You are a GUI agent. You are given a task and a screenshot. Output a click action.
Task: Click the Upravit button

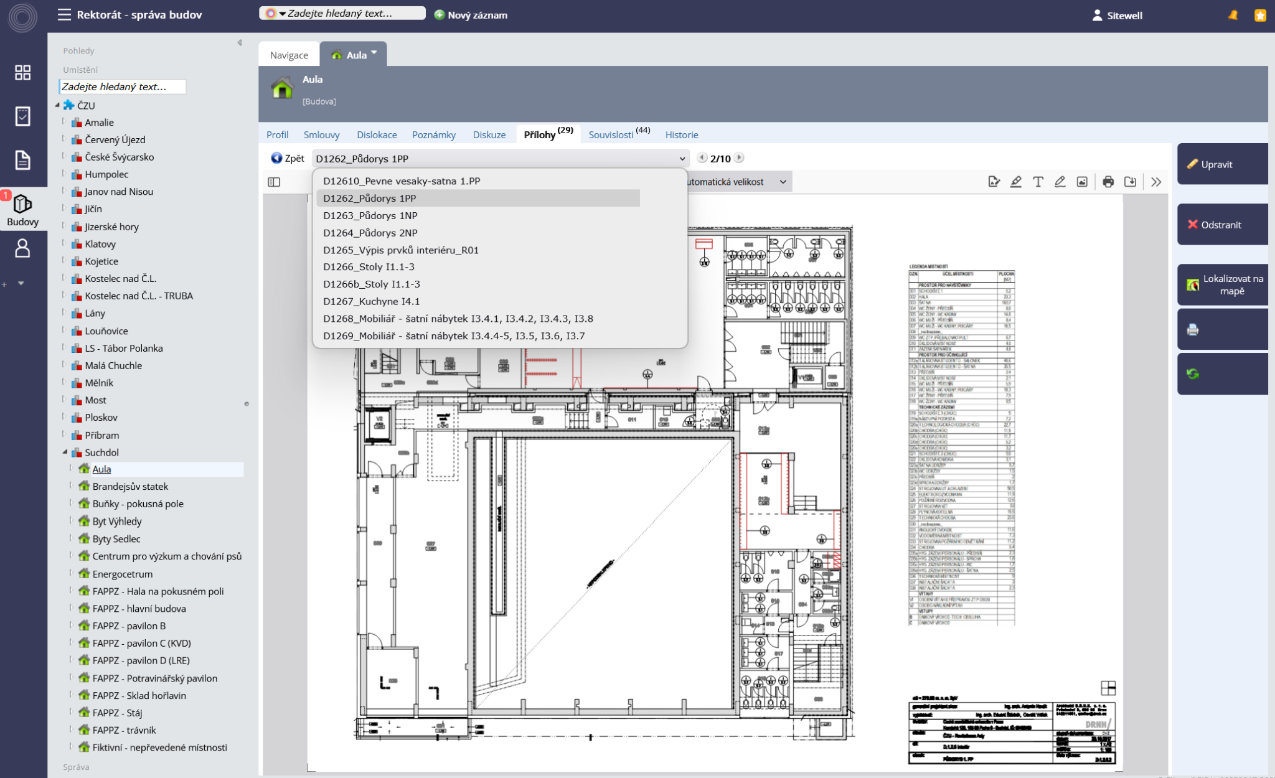point(1221,164)
